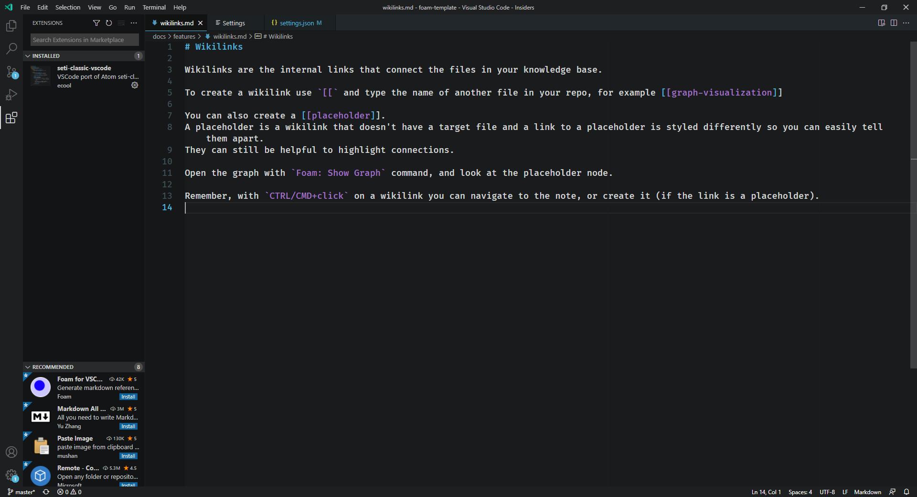The width and height of the screenshot is (917, 497).
Task: Install the Paste Image extension
Action: tap(128, 456)
